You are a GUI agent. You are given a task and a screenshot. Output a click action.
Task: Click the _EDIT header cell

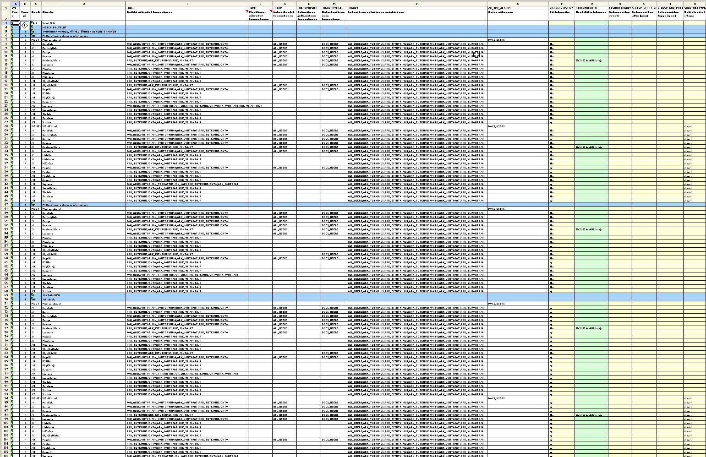click(x=260, y=8)
